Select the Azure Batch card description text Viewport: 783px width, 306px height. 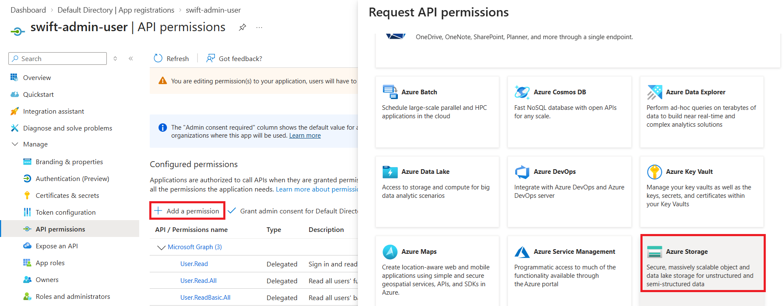(x=434, y=112)
